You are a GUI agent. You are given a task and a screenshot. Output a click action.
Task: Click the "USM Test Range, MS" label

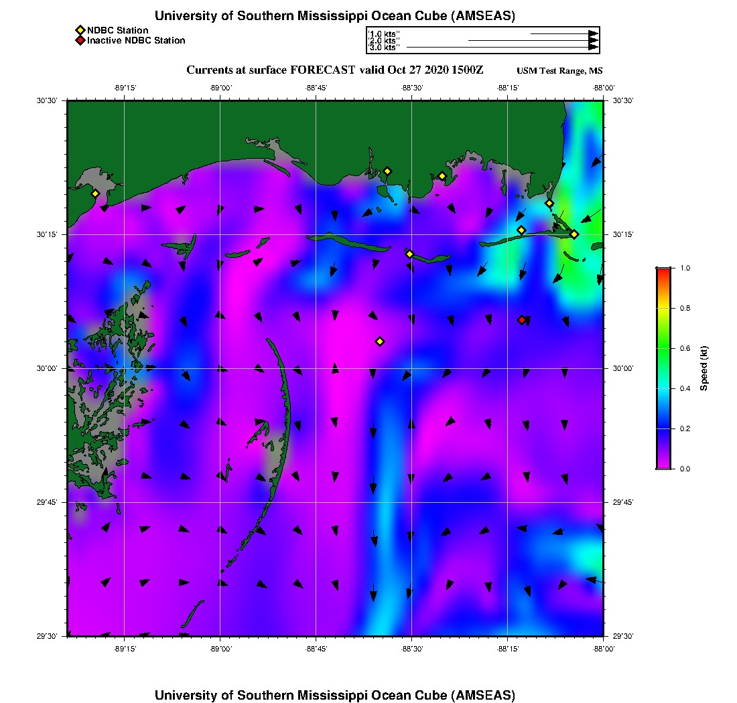559,71
